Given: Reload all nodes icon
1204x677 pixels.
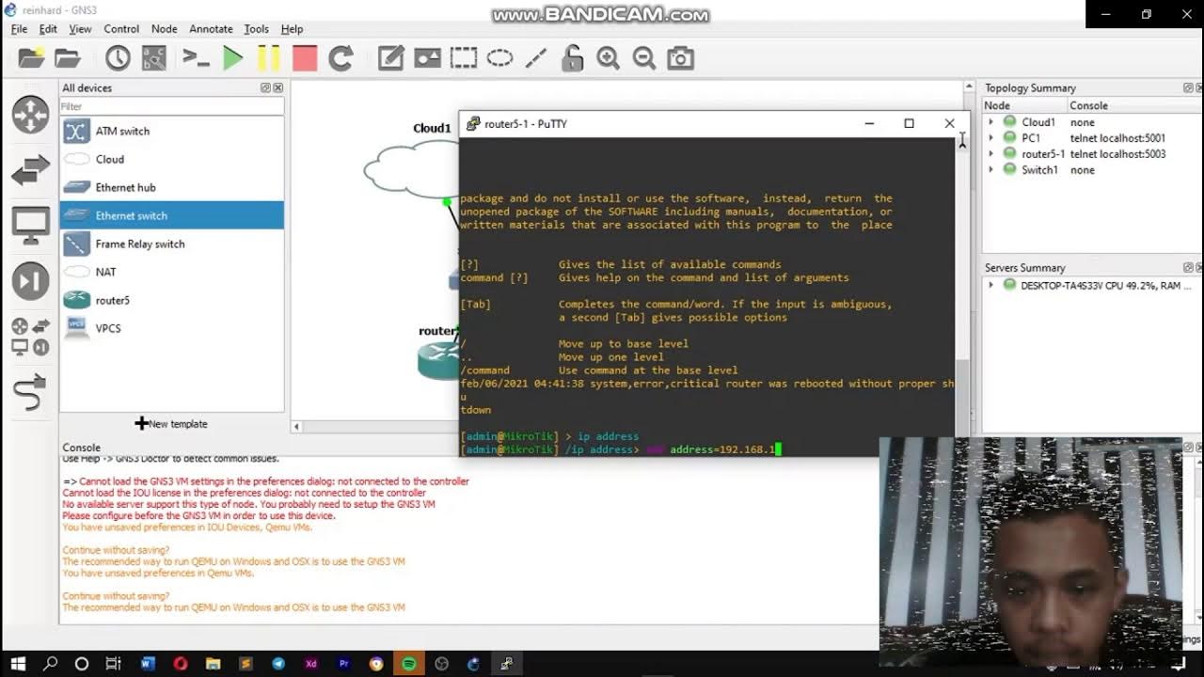Looking at the screenshot, I should [x=341, y=58].
